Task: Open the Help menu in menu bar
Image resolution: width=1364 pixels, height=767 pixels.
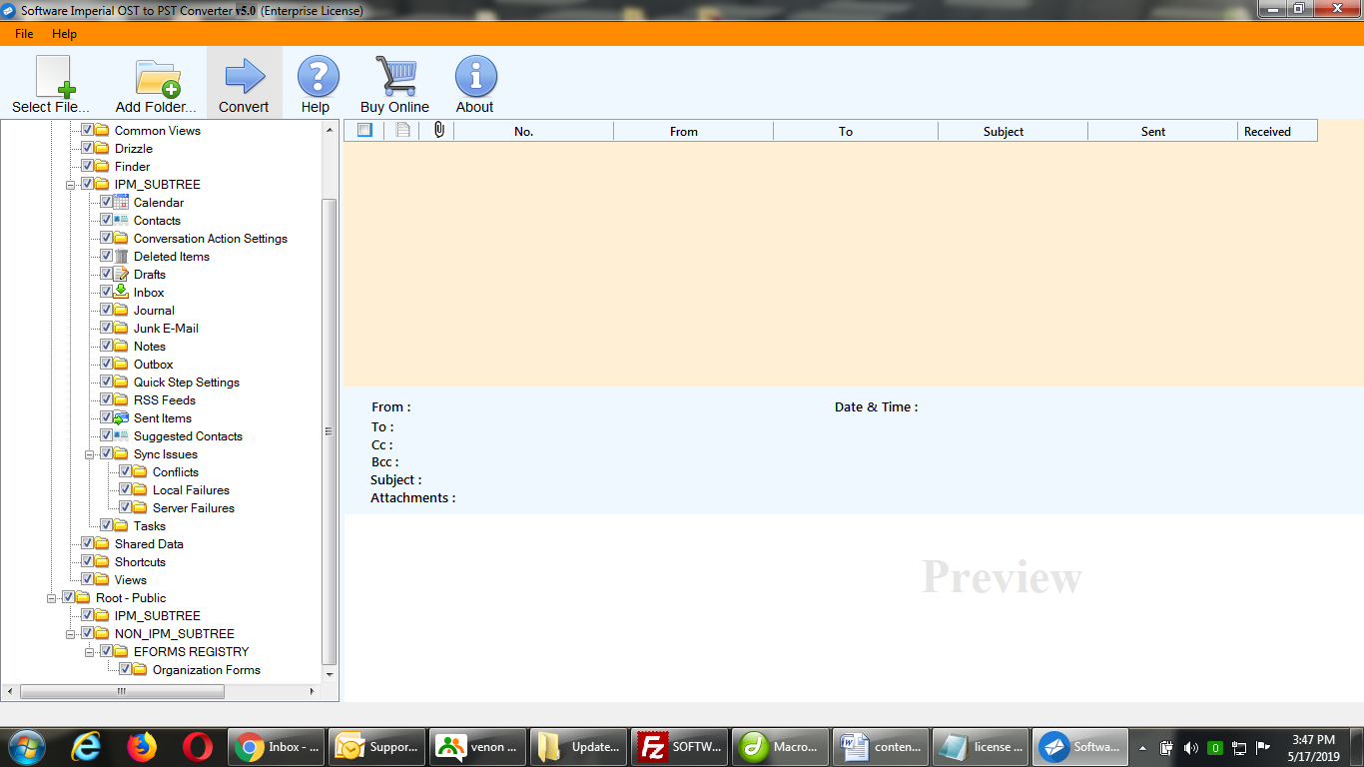Action: (x=64, y=34)
